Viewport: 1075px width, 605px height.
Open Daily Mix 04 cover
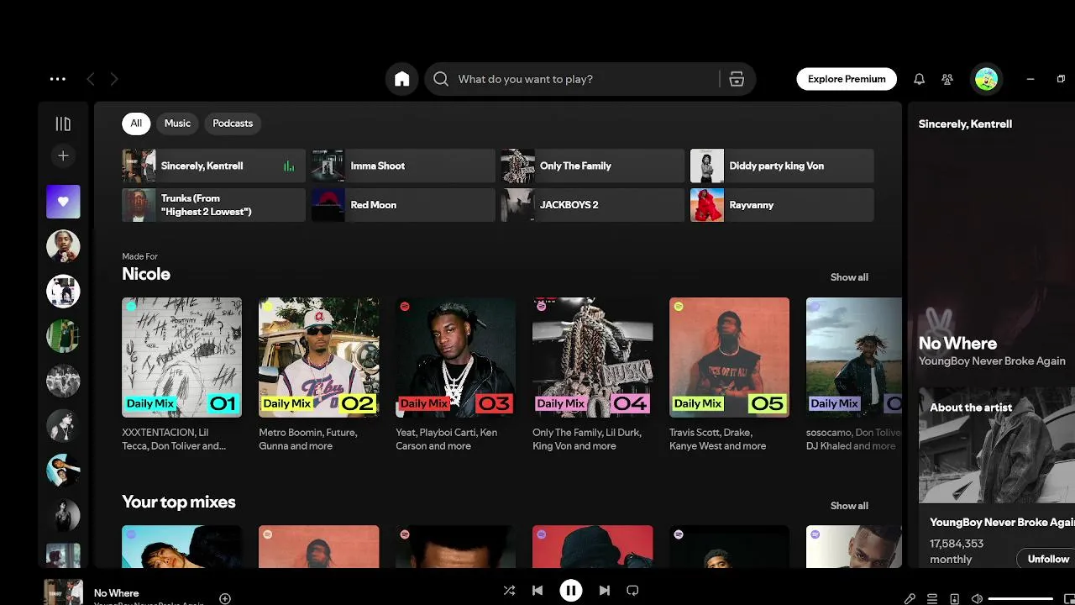(592, 357)
